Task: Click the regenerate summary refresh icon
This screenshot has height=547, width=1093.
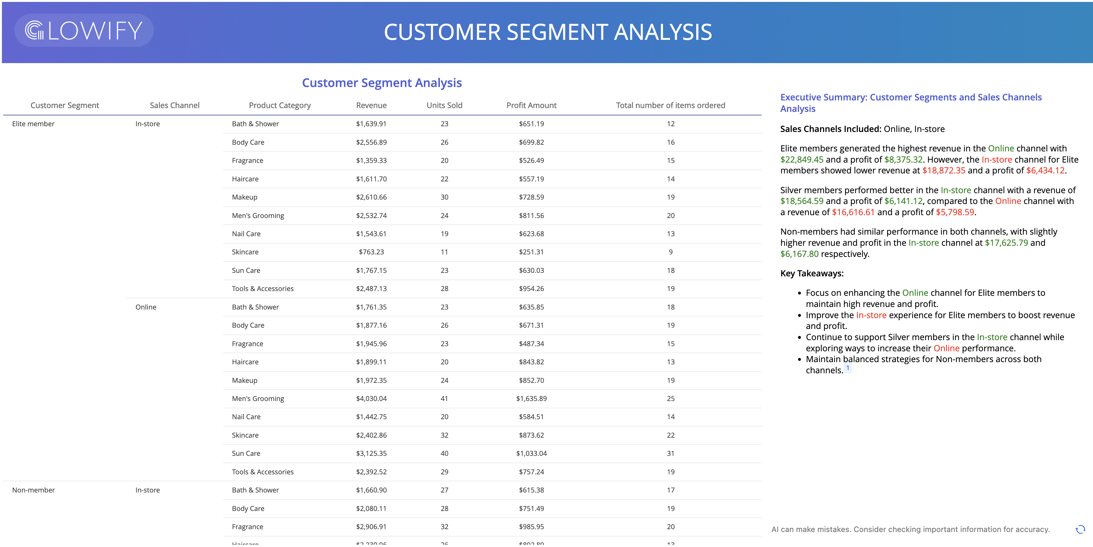Action: pyautogui.click(x=1080, y=529)
